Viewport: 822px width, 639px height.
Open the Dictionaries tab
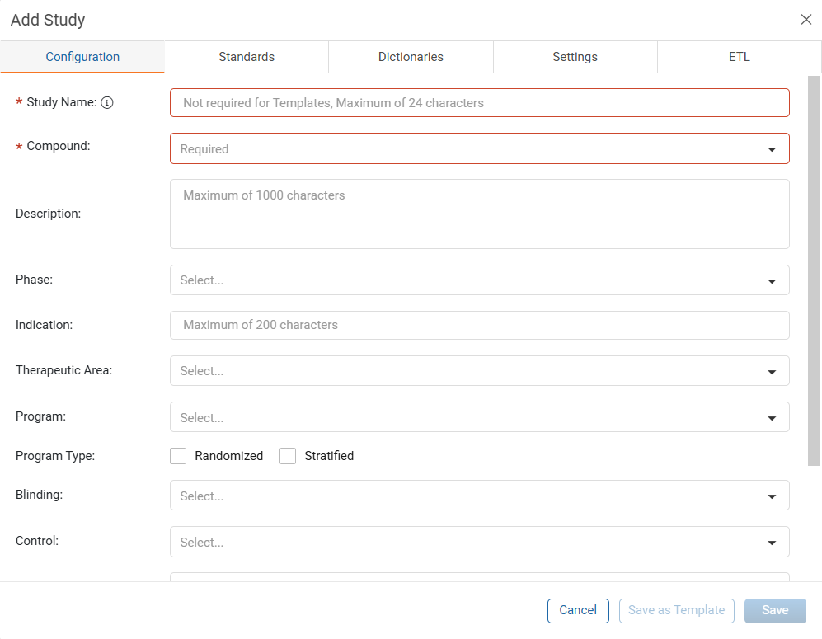coord(411,57)
